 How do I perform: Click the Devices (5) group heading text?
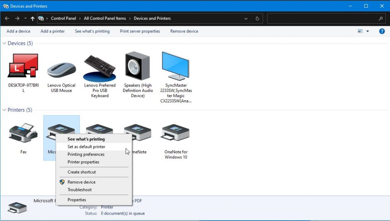point(20,43)
